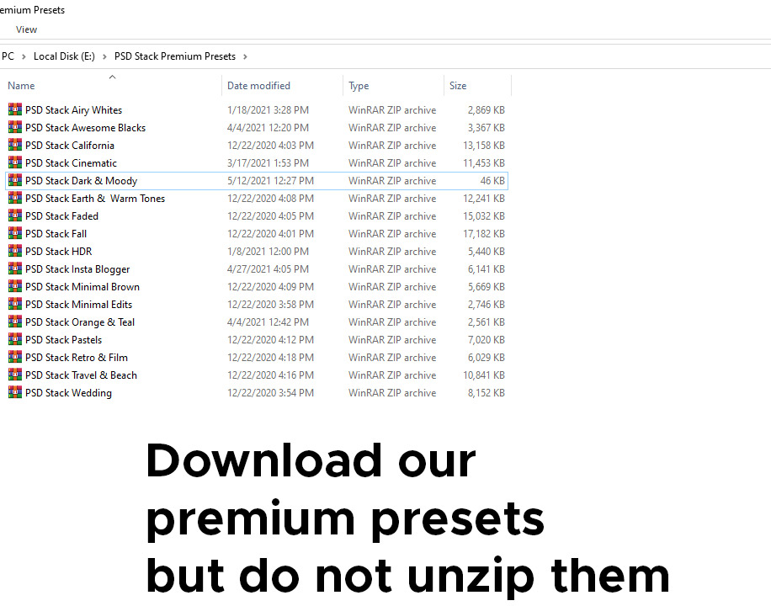
Task: Select the file name PSD Stack Travel & Beach
Action: click(82, 375)
